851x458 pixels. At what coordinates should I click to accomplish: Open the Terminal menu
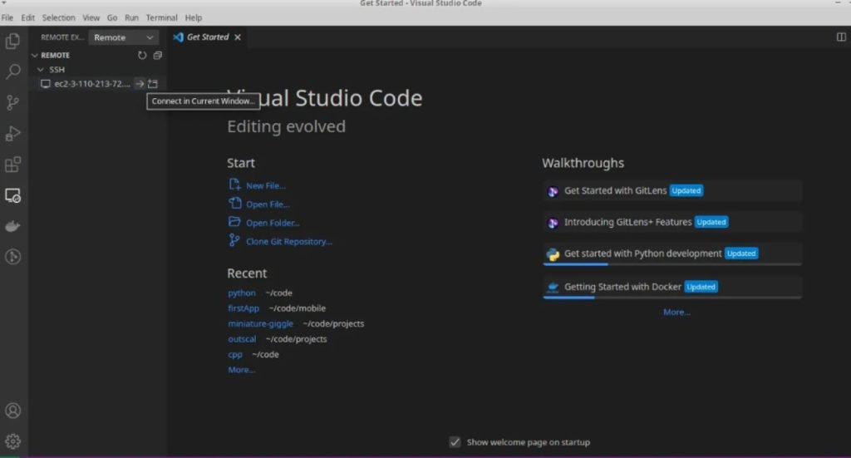point(161,17)
